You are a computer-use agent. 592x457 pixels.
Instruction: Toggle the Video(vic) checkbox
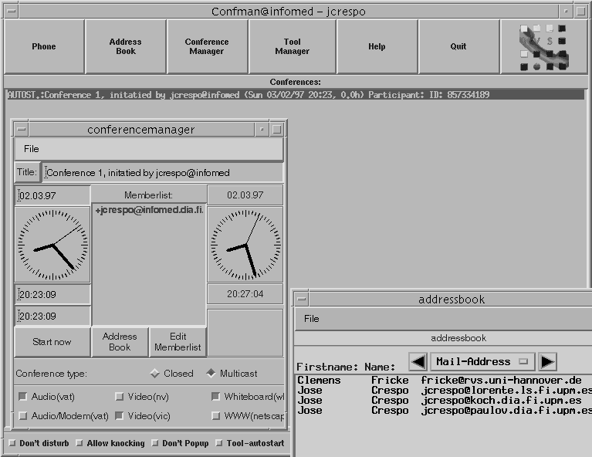pyautogui.click(x=120, y=416)
